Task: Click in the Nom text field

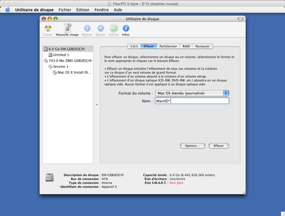Action: click(x=192, y=101)
